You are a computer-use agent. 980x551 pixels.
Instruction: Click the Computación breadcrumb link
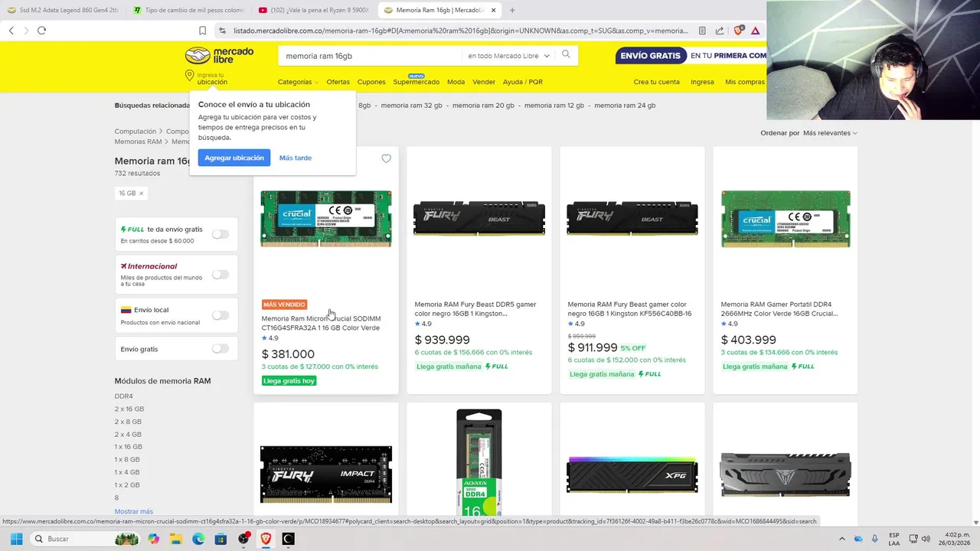tap(136, 132)
